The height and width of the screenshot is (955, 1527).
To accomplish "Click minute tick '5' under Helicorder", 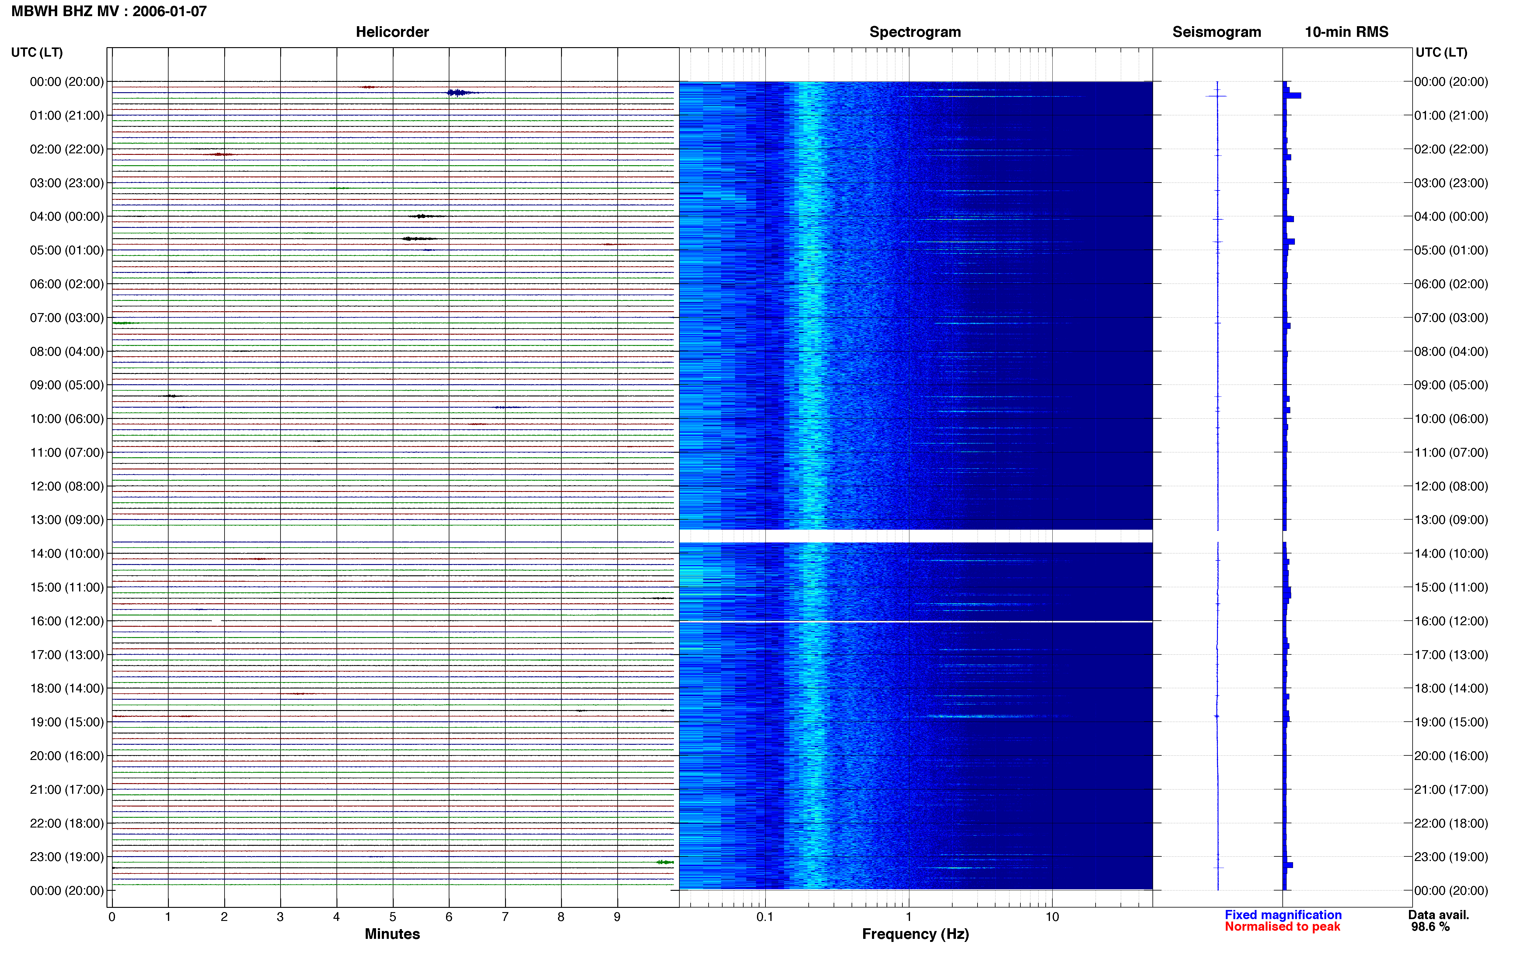I will click(393, 916).
